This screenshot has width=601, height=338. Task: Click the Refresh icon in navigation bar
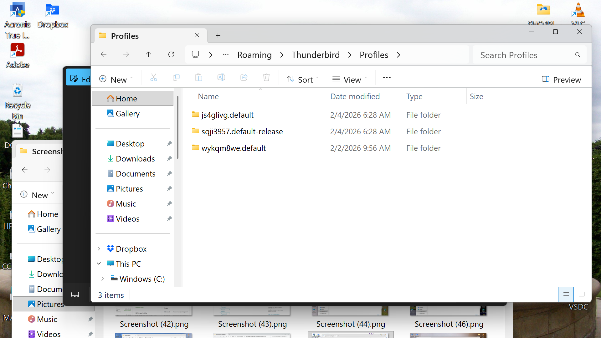click(x=171, y=55)
